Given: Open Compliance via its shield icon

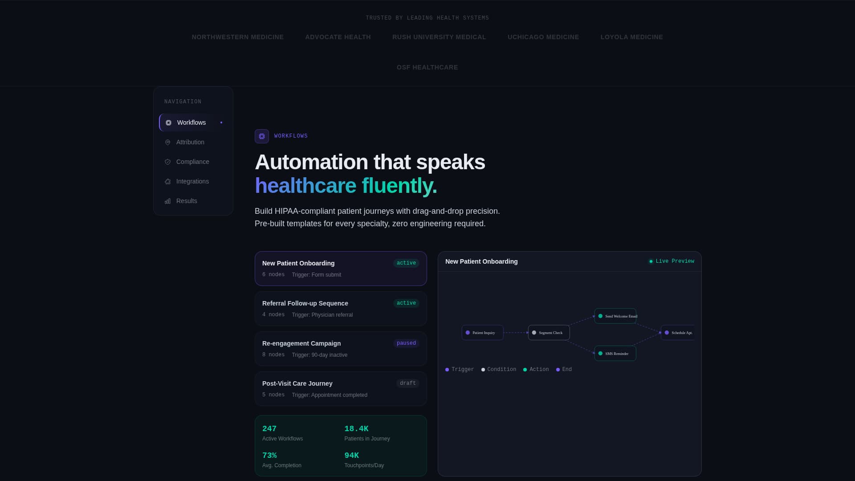Looking at the screenshot, I should [x=167, y=162].
